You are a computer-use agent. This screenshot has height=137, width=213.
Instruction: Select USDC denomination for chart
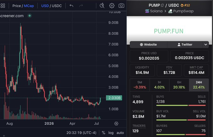57,6
